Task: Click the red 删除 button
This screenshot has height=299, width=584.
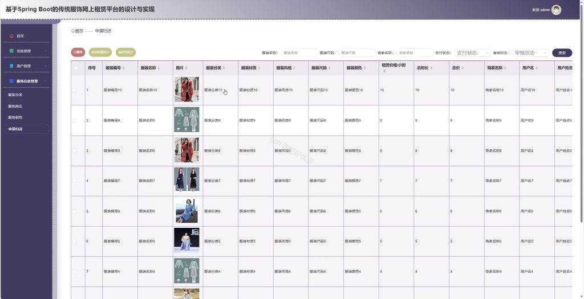Action: click(x=78, y=52)
